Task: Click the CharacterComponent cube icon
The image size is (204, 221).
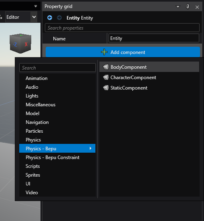Action: pyautogui.click(x=106, y=78)
